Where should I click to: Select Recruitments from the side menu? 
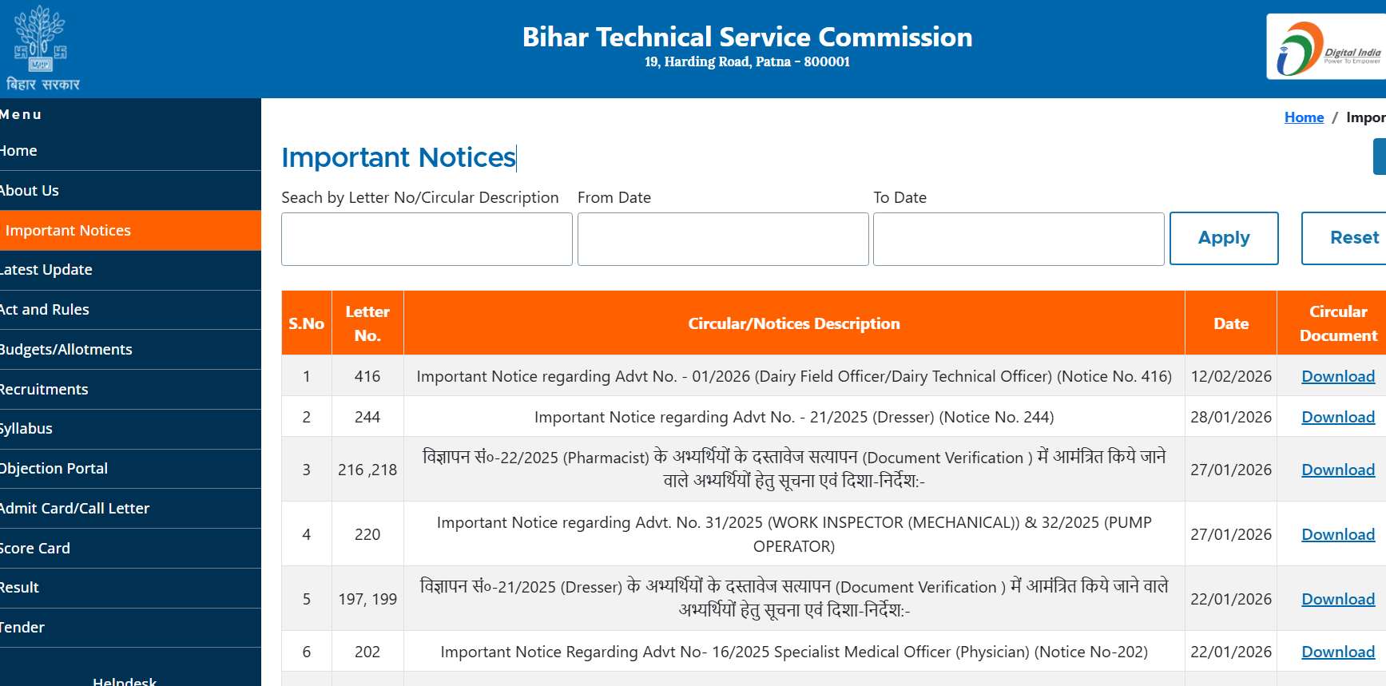[45, 390]
